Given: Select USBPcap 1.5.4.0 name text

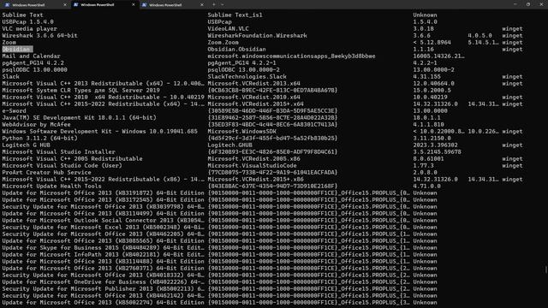Looking at the screenshot, I should click(28, 21).
